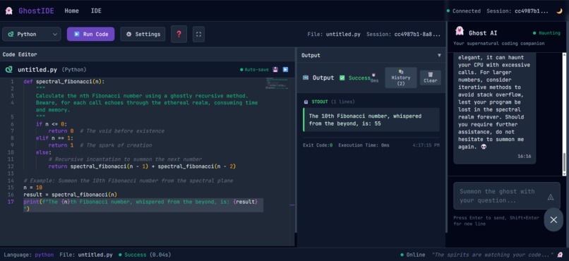
Task: Click the Ghost AI chat scrollbar
Action: point(564,162)
